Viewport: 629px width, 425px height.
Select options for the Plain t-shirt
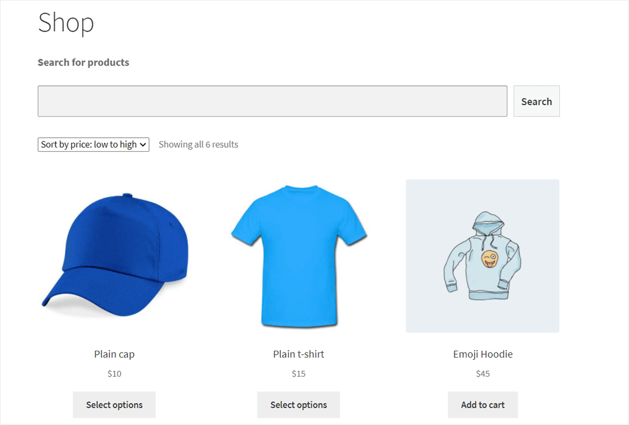(x=298, y=405)
